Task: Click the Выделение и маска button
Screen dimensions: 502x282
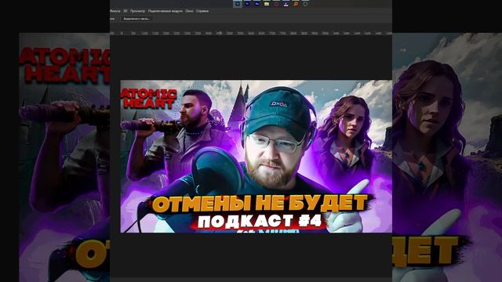Action: (x=136, y=19)
